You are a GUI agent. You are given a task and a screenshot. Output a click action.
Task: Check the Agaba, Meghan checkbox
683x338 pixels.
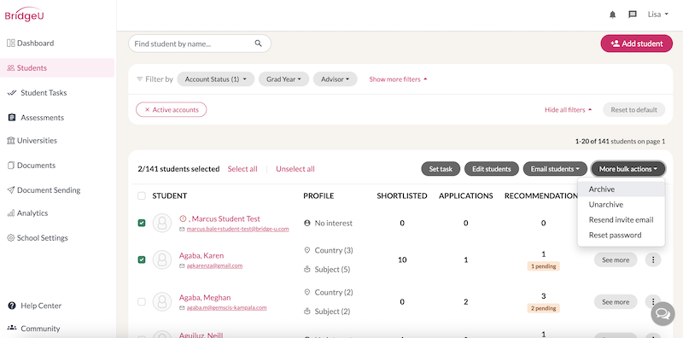coord(142,301)
